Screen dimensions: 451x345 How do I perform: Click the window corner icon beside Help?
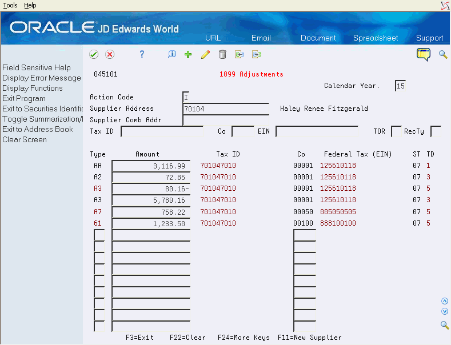pos(445,5)
